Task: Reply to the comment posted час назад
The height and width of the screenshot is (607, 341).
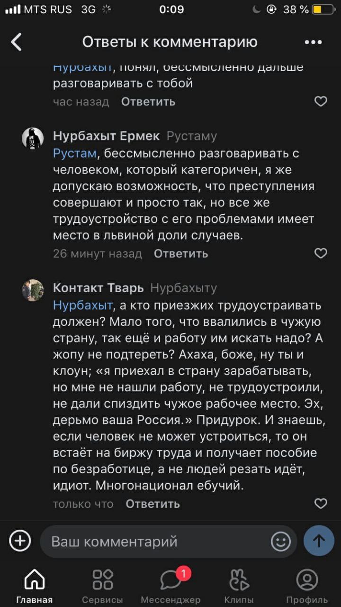Action: click(148, 101)
